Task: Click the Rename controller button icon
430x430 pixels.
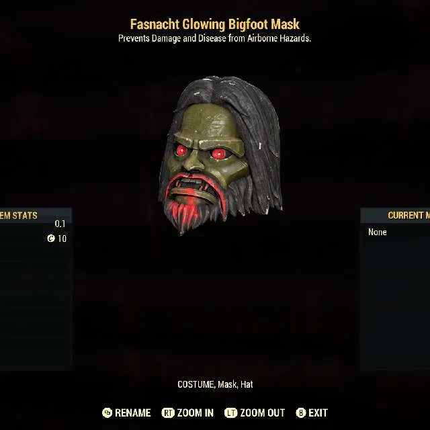Action: click(x=107, y=413)
